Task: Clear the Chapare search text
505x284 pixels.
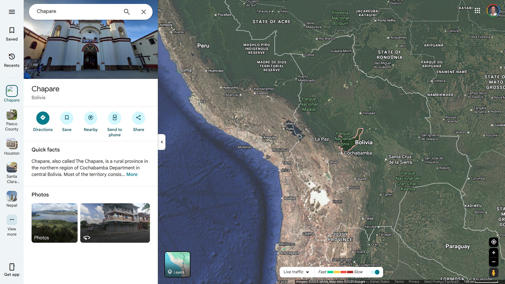Action: 144,12
